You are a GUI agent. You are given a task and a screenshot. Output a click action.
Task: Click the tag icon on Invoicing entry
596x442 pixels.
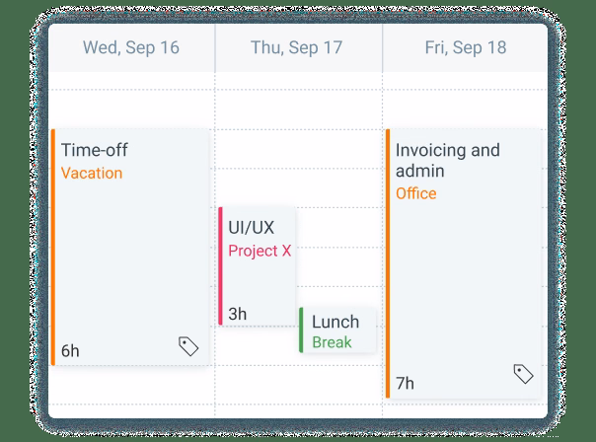pos(523,373)
